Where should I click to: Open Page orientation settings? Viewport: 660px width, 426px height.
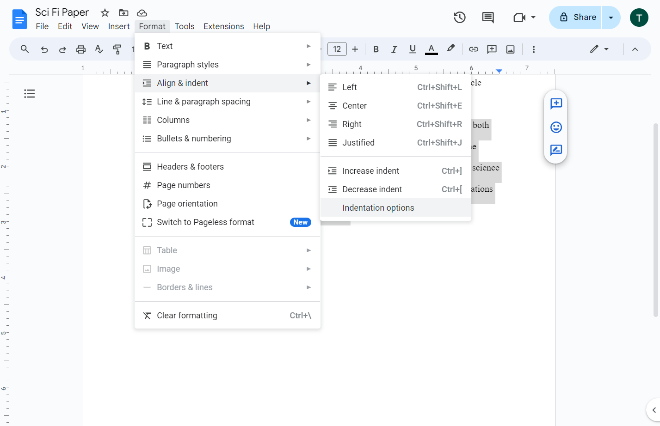click(227, 204)
